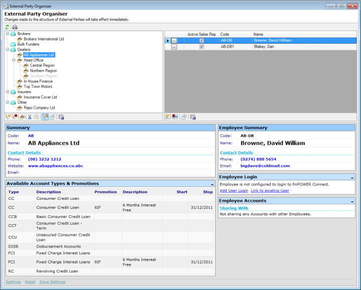The width and height of the screenshot is (361, 290).
Task: Collapse the Head Office tree node
Action: (14, 60)
